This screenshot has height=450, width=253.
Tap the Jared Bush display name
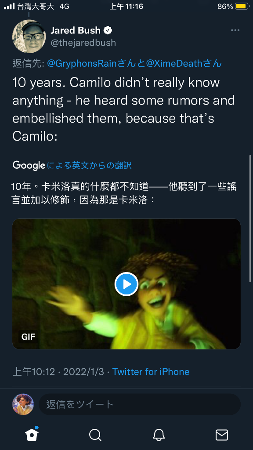coord(76,30)
